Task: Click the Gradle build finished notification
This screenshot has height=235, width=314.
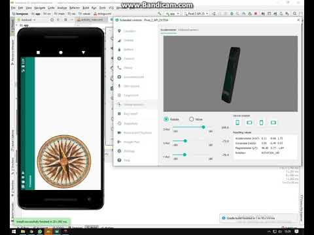Action: tap(258, 218)
